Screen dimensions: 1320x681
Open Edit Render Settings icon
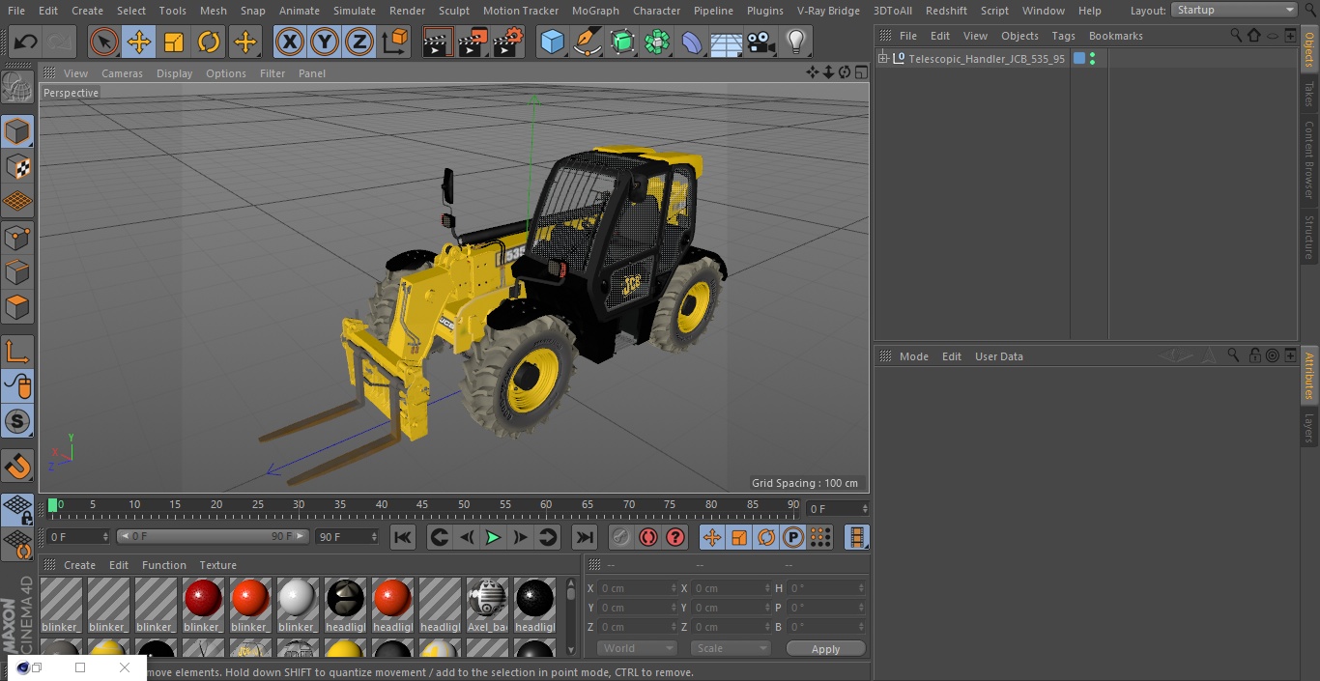[x=508, y=42]
